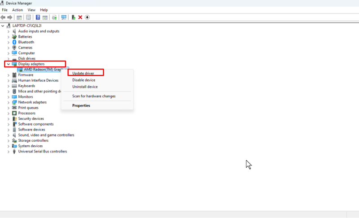The width and height of the screenshot is (359, 218).
Task: Collapse the LAPTOP-CFJQ5L2I root node
Action: click(3, 26)
